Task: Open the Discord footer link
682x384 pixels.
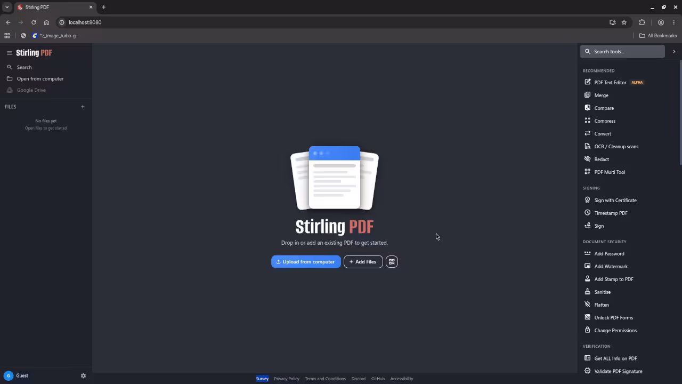Action: pyautogui.click(x=359, y=379)
